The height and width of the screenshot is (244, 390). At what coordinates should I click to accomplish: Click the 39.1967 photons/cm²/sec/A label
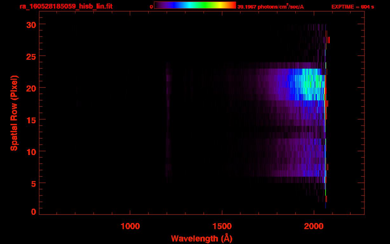coord(271,6)
